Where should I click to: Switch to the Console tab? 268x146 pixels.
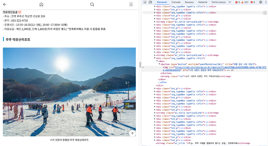176,2
